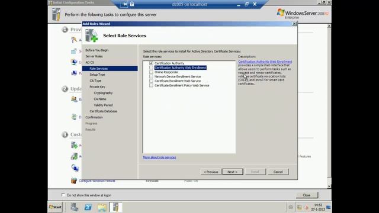Click the Add roles icon in section 3
The image size is (379, 213).
[x=74, y=145]
